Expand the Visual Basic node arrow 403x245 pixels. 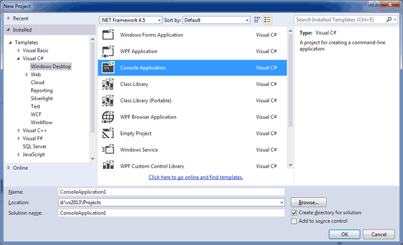19,51
